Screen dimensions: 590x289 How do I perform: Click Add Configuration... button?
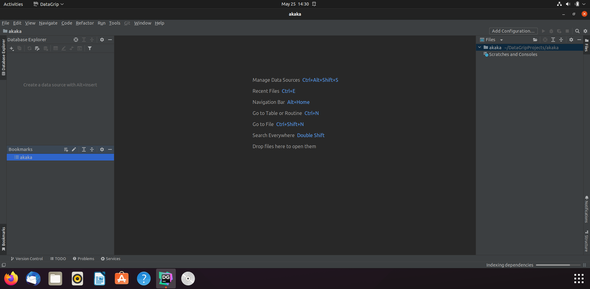513,31
